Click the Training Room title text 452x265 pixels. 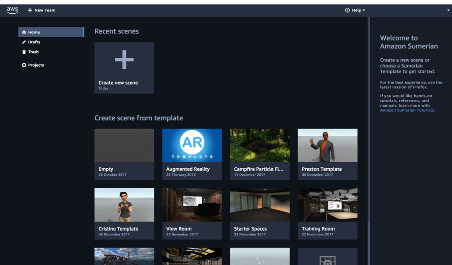click(x=318, y=229)
